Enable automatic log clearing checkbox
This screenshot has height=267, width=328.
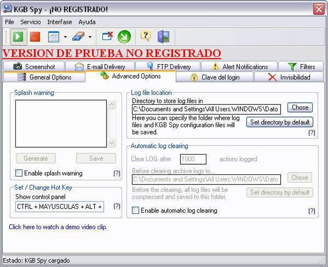136,210
